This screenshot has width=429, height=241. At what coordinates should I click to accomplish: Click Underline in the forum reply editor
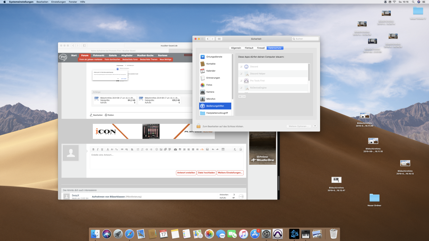point(102,149)
